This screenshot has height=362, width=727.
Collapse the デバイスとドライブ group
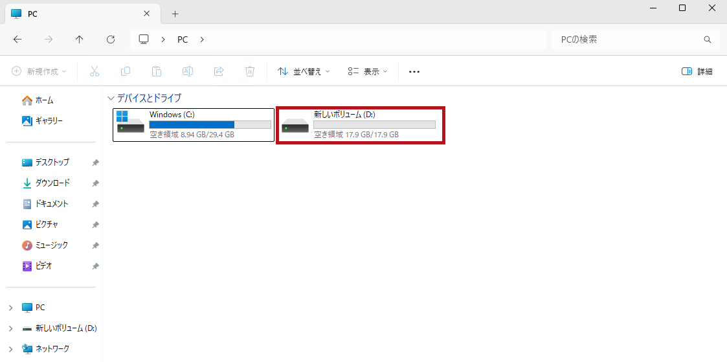(110, 98)
